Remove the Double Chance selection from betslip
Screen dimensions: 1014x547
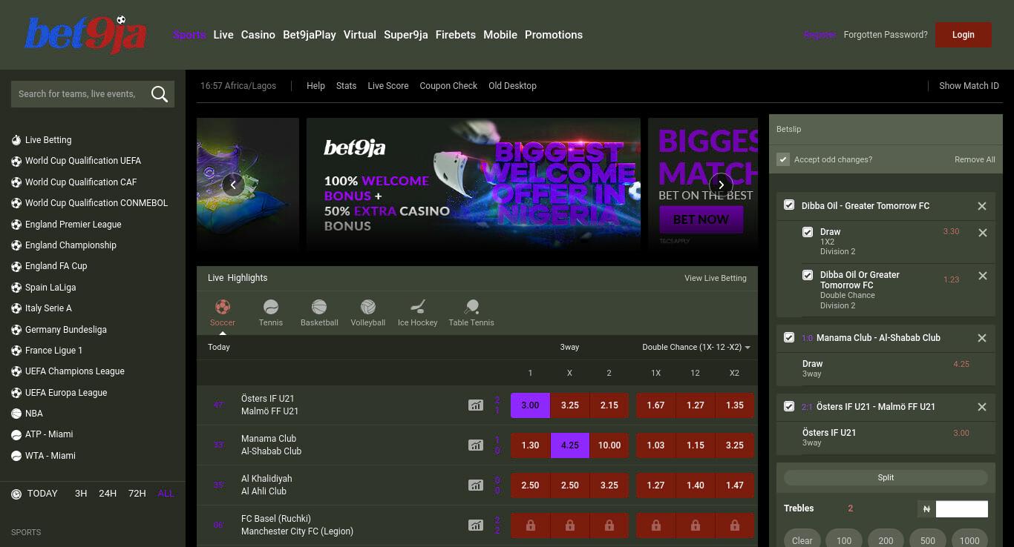[x=983, y=276]
